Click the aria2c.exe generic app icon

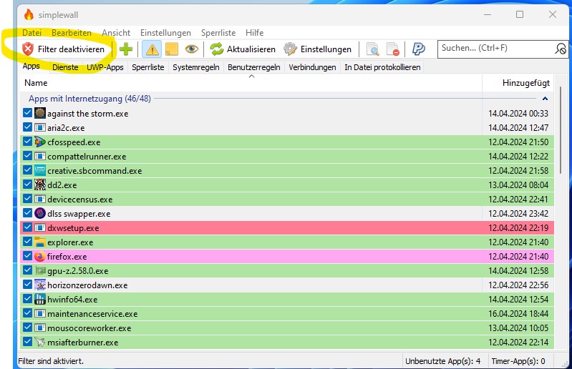tap(40, 127)
